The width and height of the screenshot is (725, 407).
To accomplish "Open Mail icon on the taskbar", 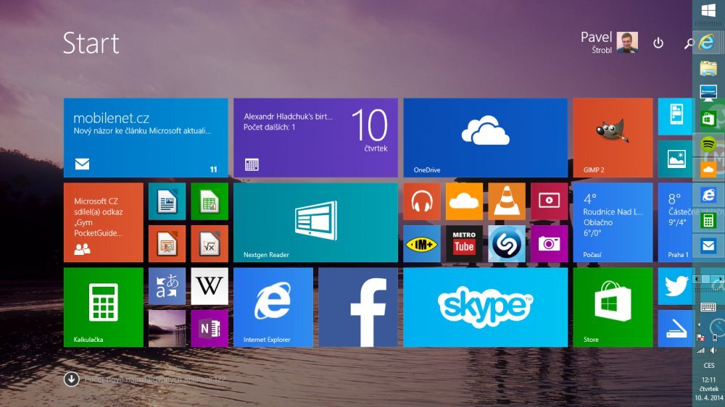I will tap(708, 246).
